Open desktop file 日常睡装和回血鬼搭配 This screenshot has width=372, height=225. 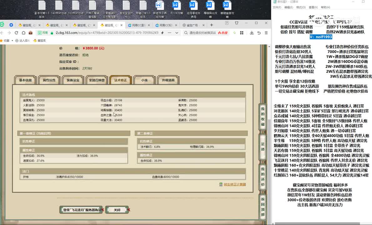(109, 9)
